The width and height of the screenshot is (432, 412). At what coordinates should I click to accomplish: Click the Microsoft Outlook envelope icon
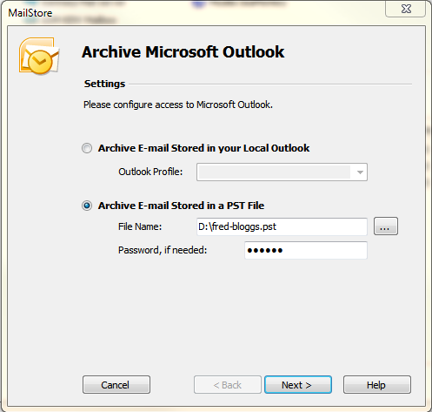click(x=39, y=56)
